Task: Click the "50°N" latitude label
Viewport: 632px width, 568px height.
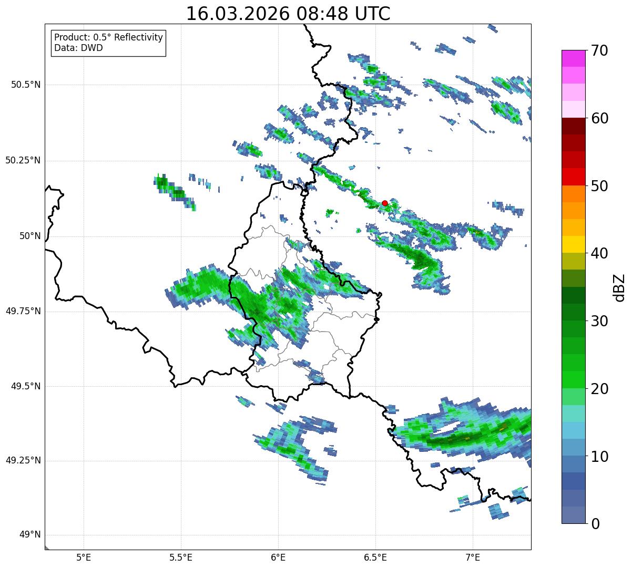Action: point(30,236)
